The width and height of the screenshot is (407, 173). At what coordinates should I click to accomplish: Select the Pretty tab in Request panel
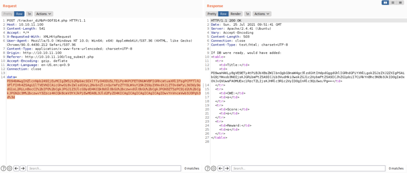[8, 14]
